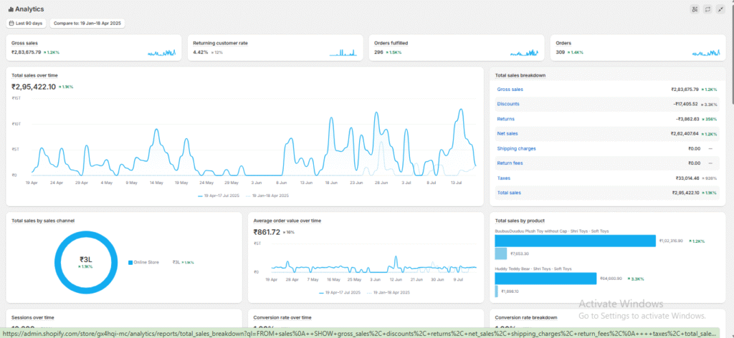Screen dimensions: 734x338
Task: Open Conversion rate breakdown report title
Action: pyautogui.click(x=526, y=317)
